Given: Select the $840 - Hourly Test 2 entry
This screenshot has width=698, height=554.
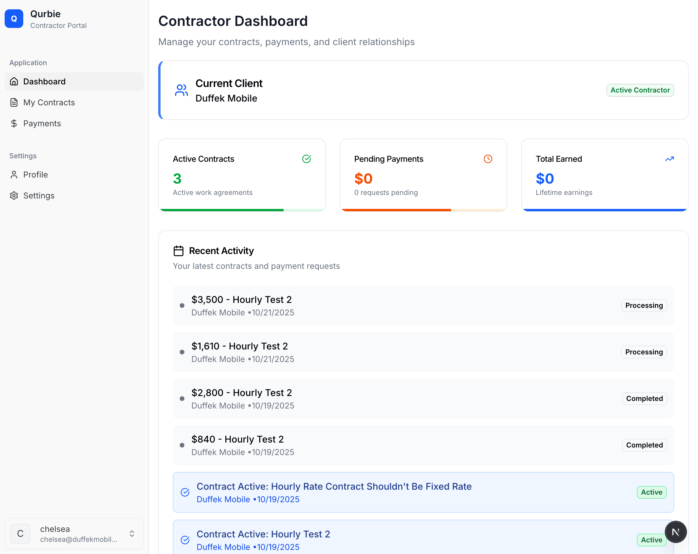Looking at the screenshot, I should 423,445.
